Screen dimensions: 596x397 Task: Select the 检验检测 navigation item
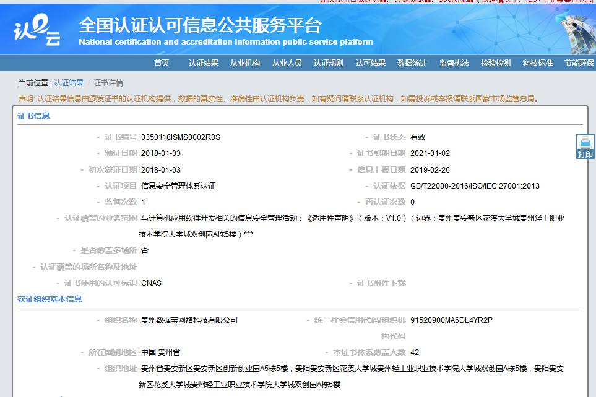tap(496, 62)
